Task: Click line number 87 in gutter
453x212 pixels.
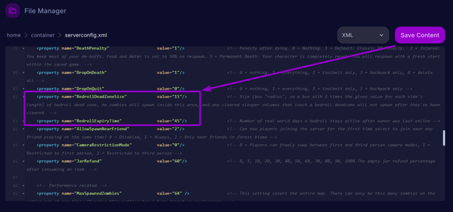Action: coord(15,177)
